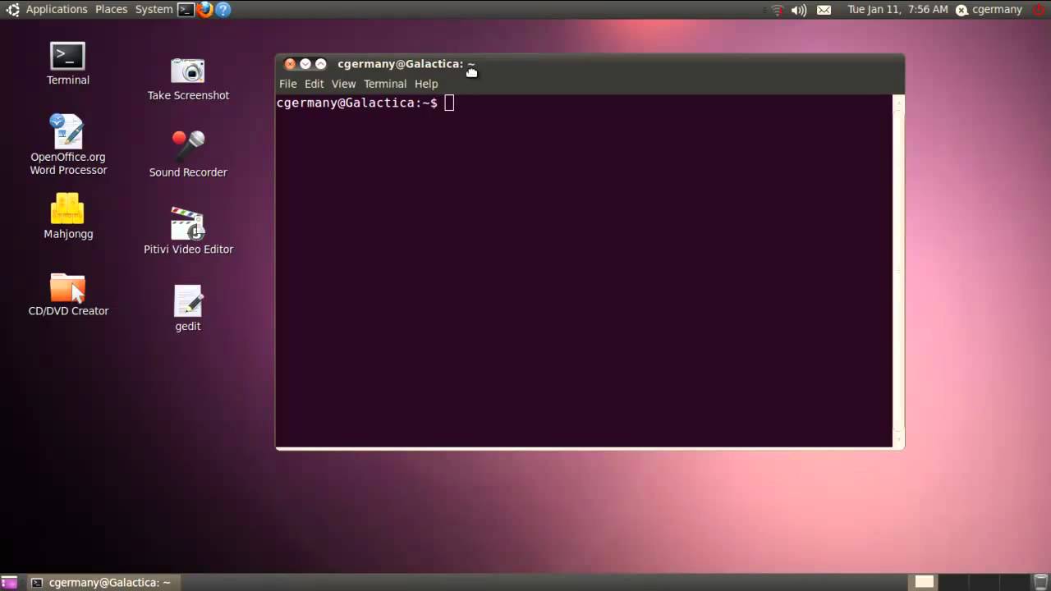Open the terminal Edit menu

(314, 84)
